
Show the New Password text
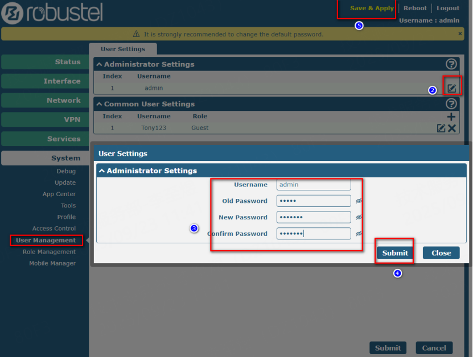(x=359, y=217)
